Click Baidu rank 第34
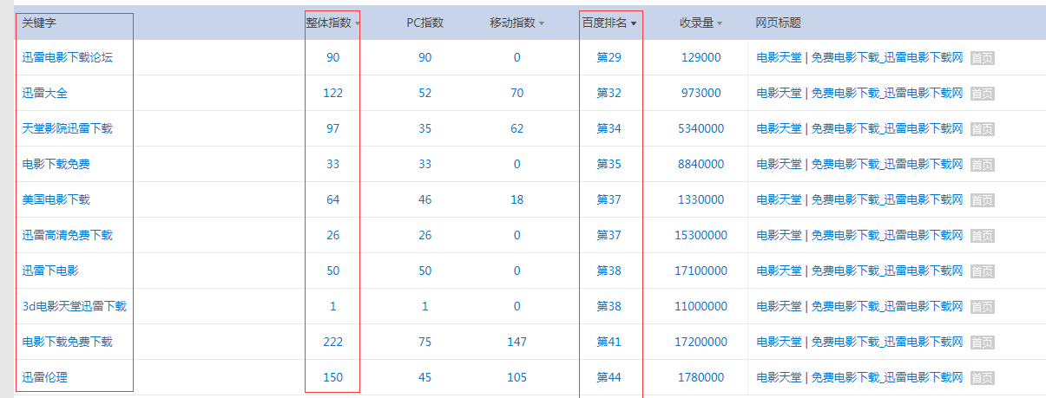This screenshot has width=1046, height=398. [x=609, y=128]
